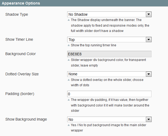The image size is (168, 136).
Task: Open the Shadow Type dropdown
Action: [x=109, y=14]
